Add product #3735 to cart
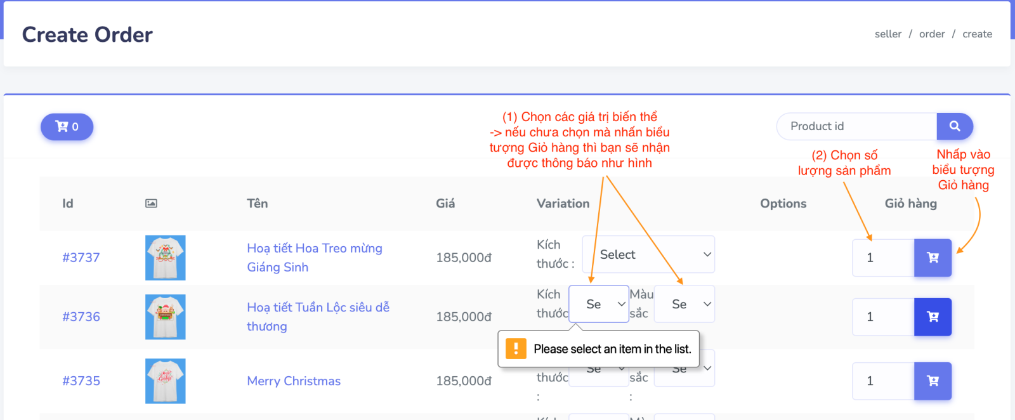Screen dimensions: 1015x420 [933, 381]
